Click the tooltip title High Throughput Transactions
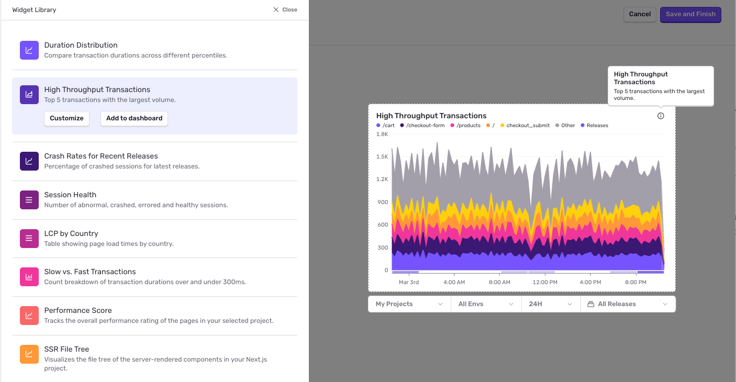The height and width of the screenshot is (382, 736). (641, 78)
